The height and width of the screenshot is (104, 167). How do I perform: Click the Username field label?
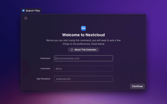45,68
